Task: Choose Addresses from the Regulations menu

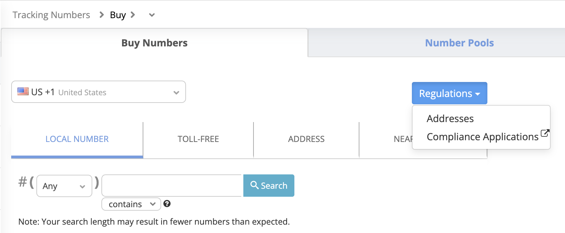Action: pos(450,119)
